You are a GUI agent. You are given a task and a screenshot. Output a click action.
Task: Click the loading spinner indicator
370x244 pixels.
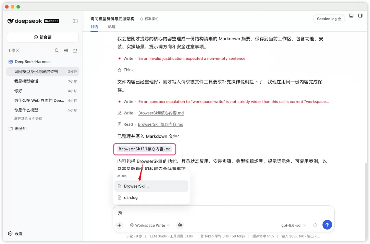tap(315, 226)
